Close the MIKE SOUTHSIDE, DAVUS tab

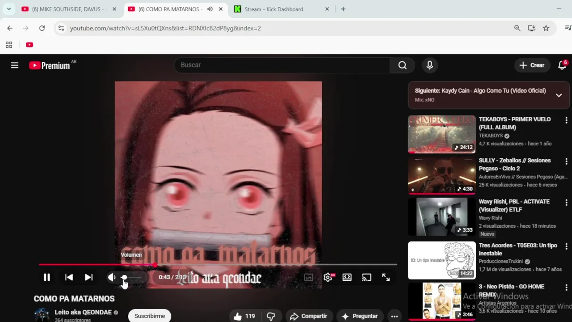pos(114,9)
